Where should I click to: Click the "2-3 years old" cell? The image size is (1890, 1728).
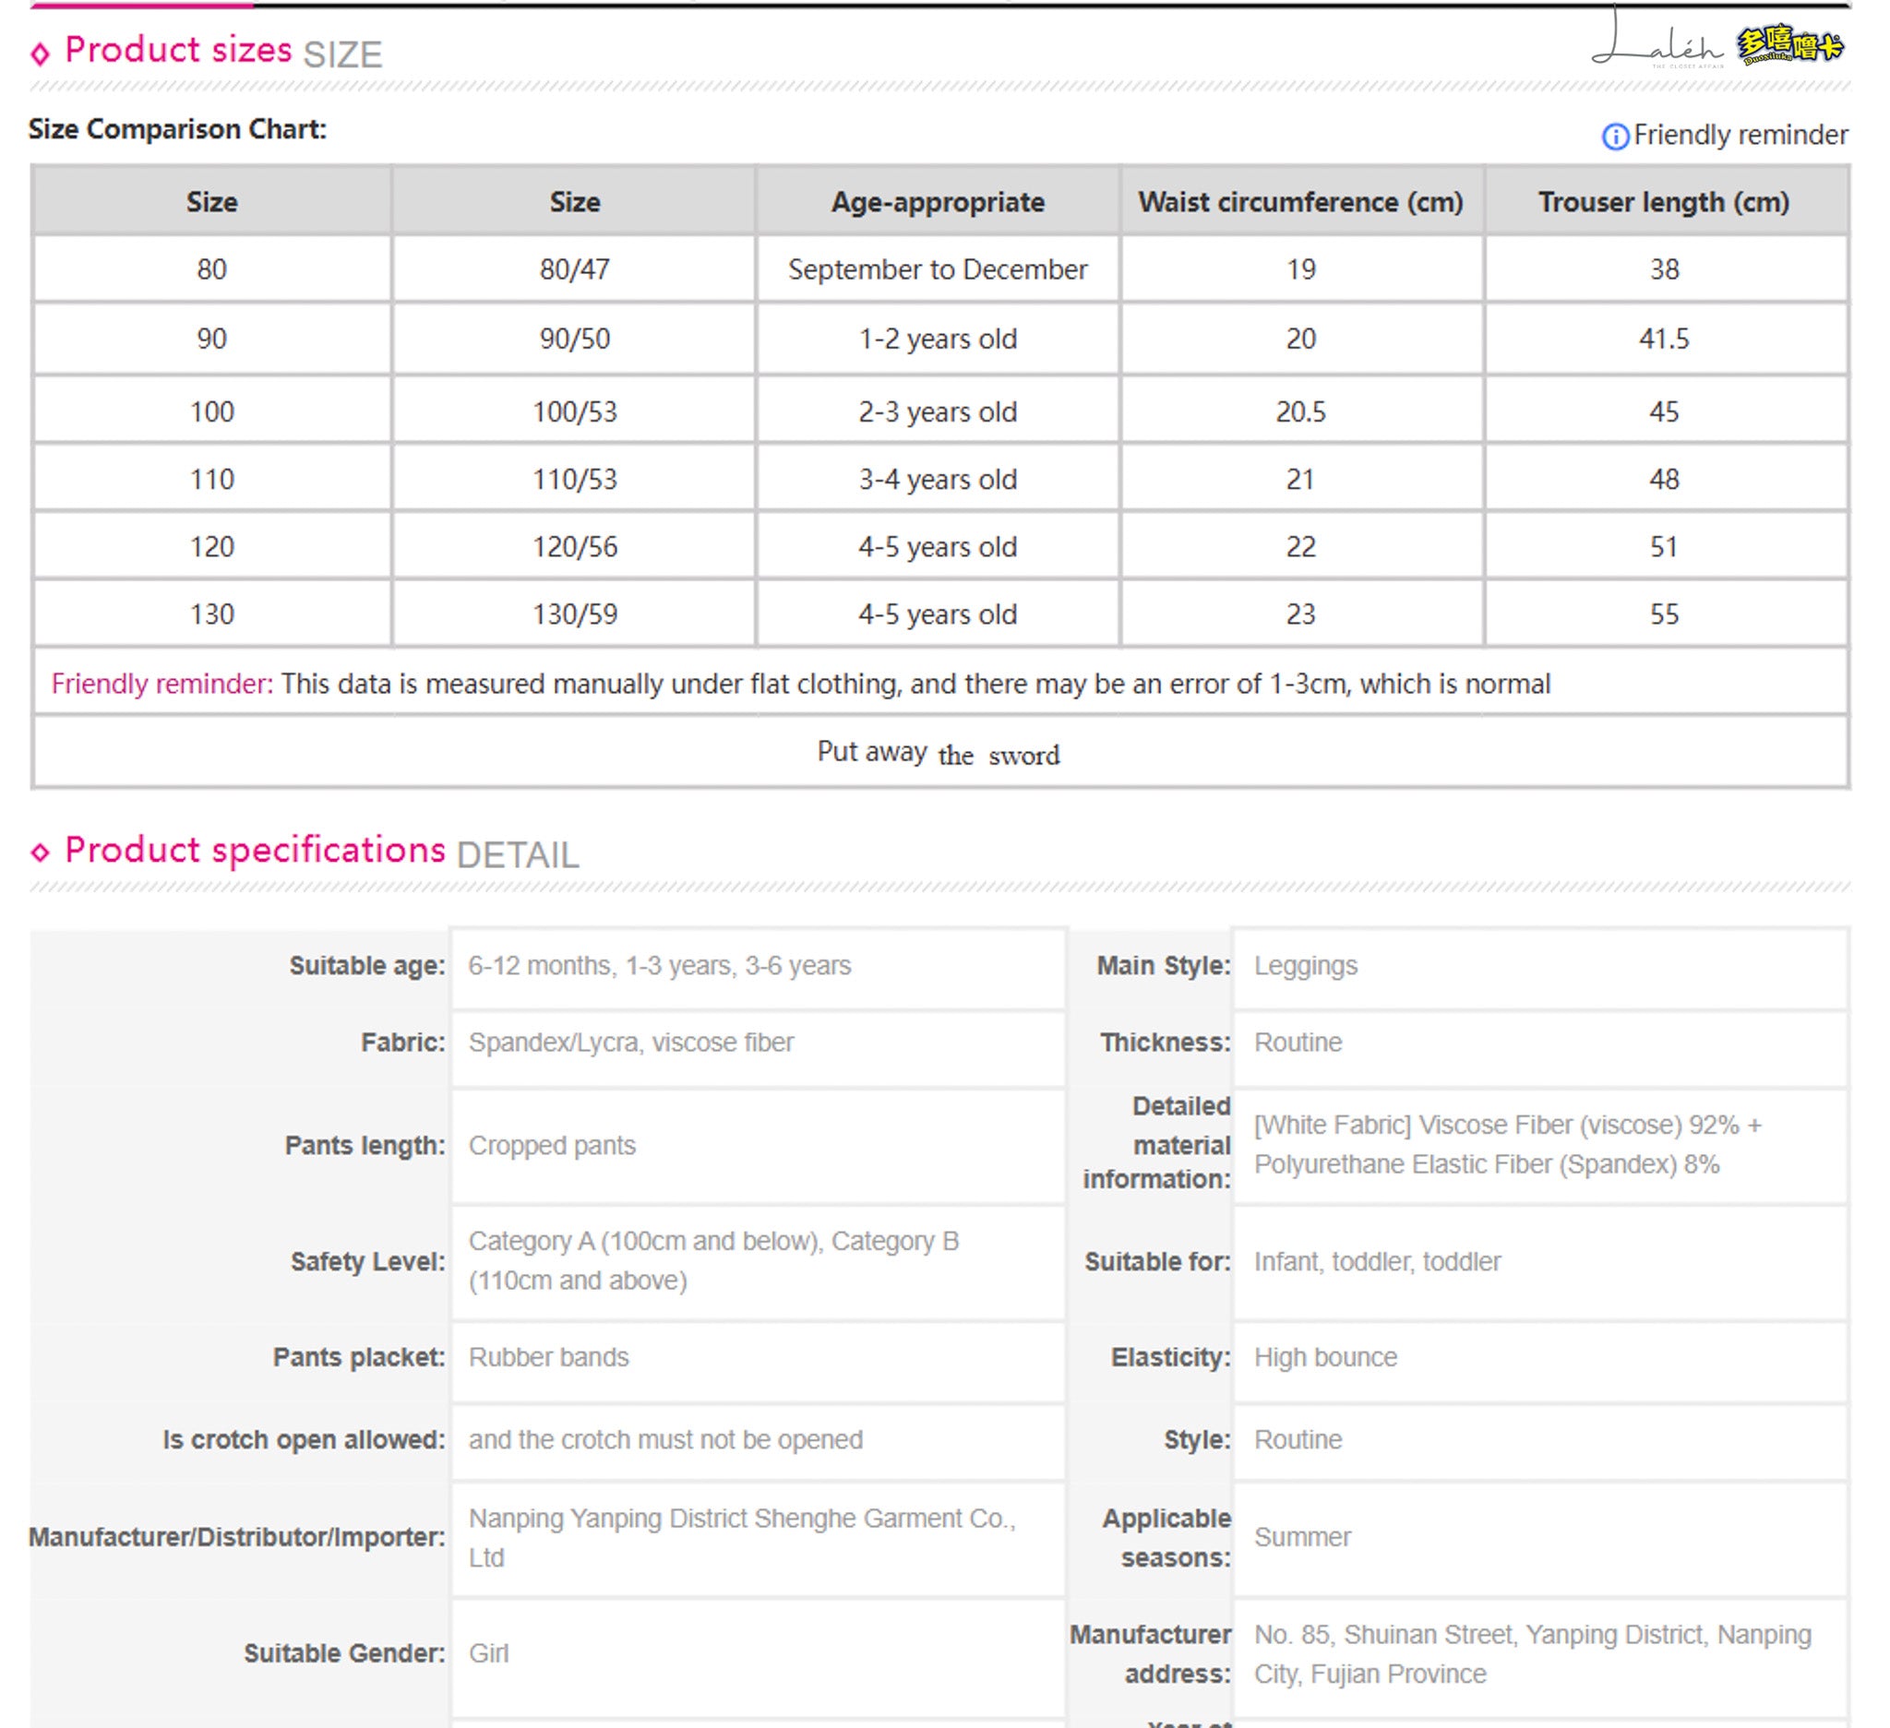(x=938, y=411)
